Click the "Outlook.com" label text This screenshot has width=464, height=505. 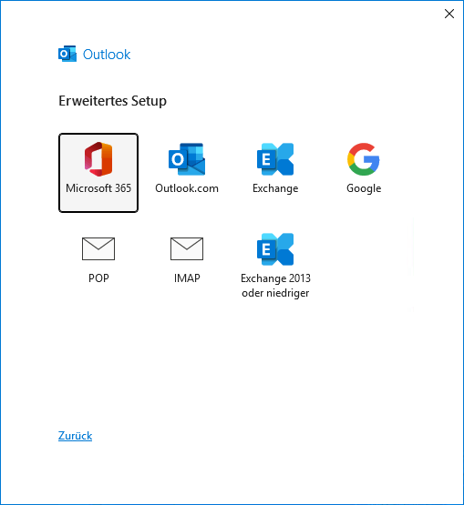tap(187, 188)
